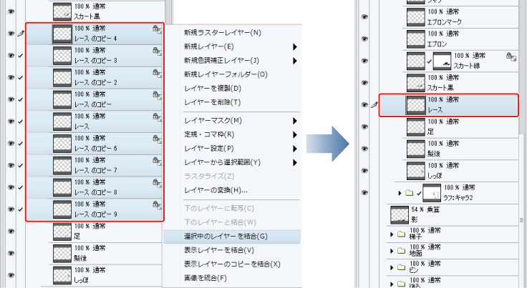Toggle eye icon of ラフ:キャラ2 folder
The image size is (527, 288).
click(x=364, y=193)
